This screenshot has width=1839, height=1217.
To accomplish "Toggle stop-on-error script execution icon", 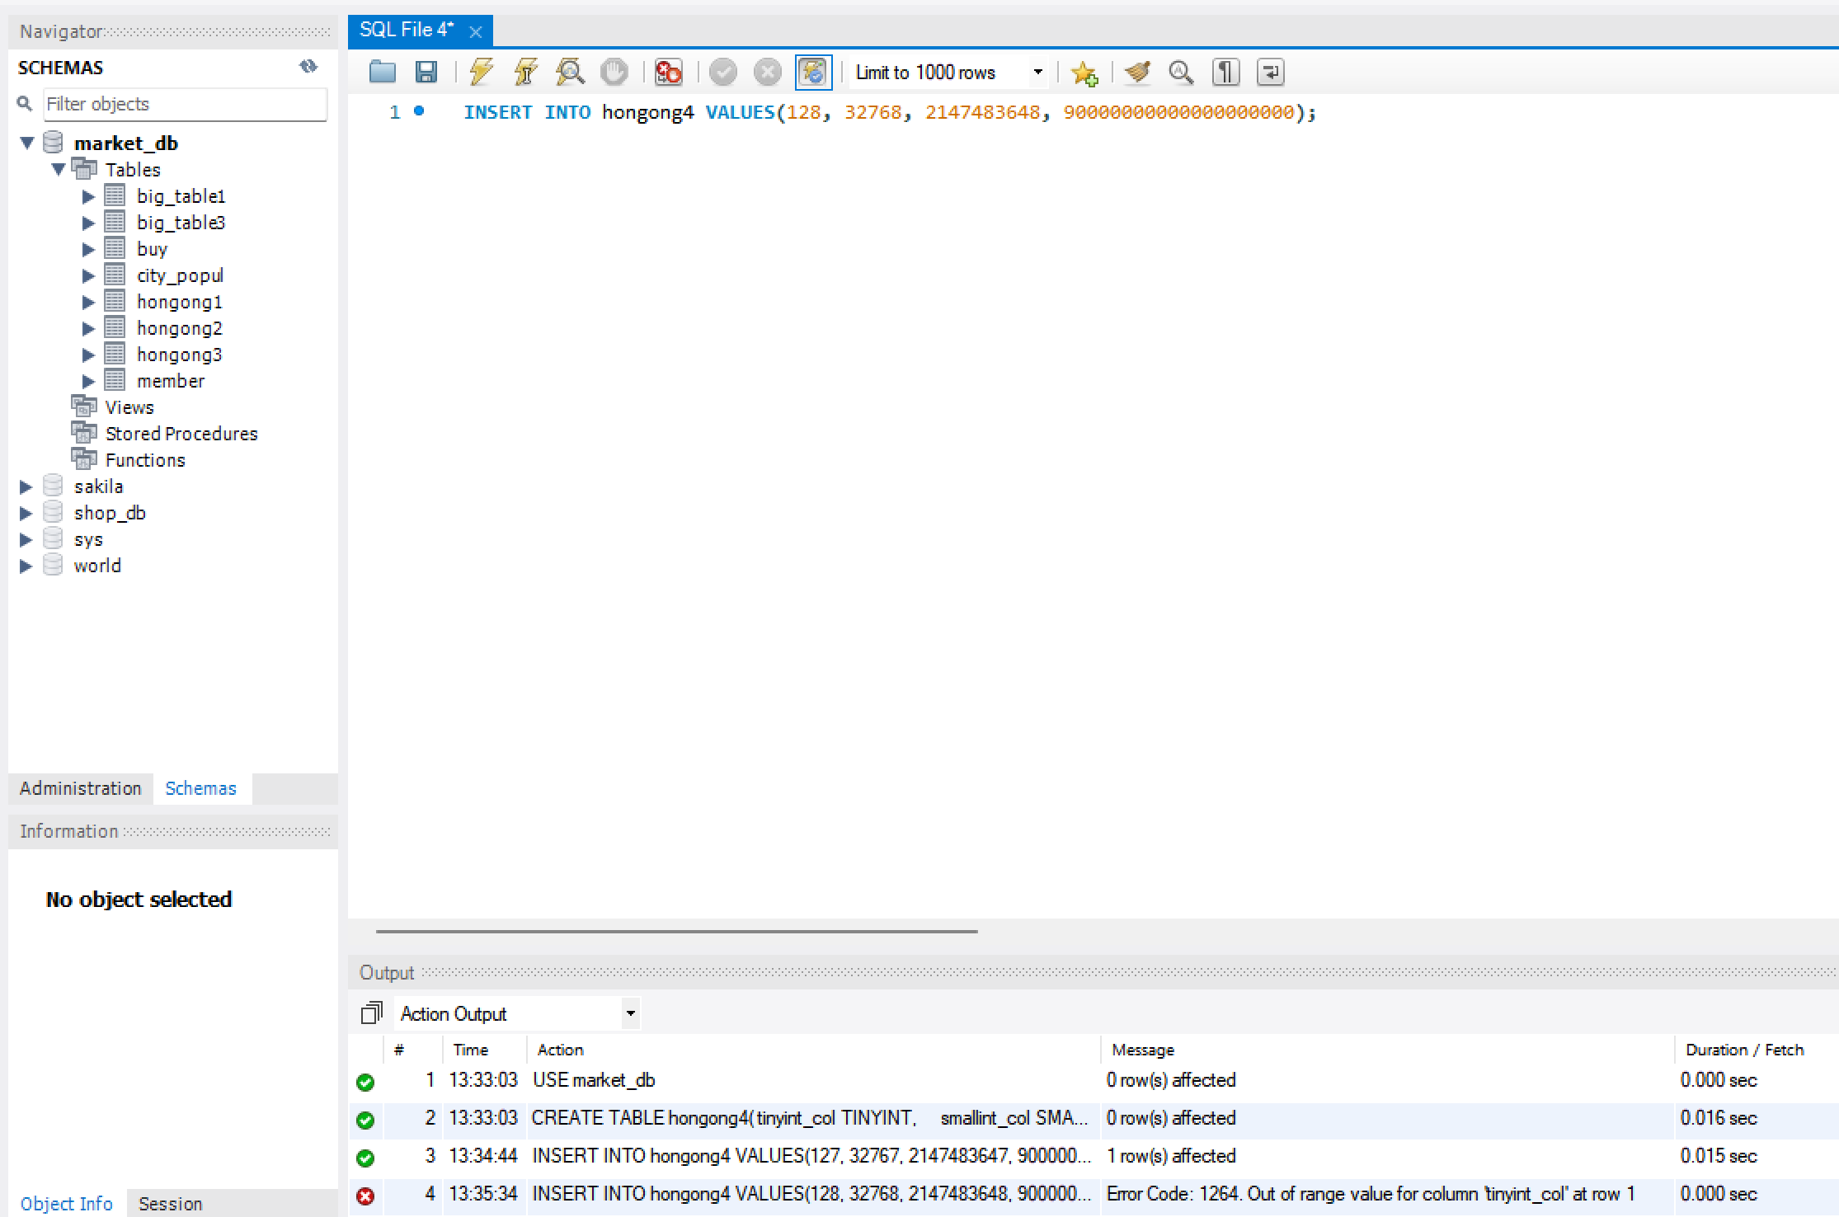I will point(668,73).
